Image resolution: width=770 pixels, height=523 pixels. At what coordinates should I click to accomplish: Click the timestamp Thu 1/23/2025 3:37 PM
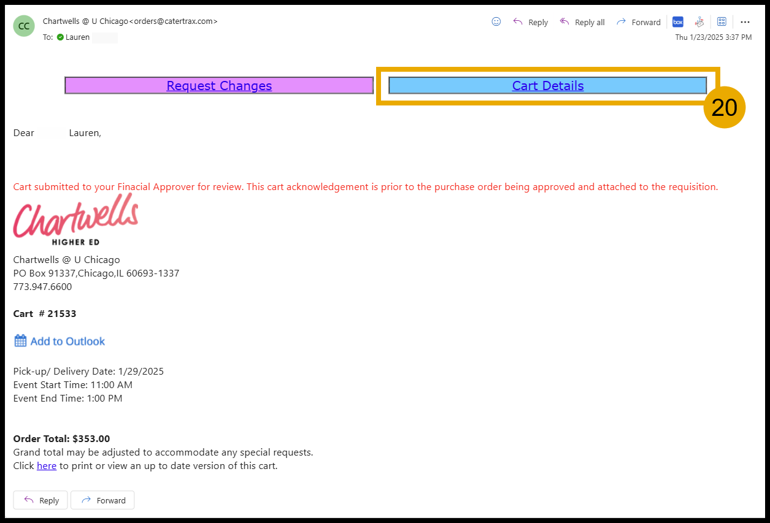click(x=713, y=37)
